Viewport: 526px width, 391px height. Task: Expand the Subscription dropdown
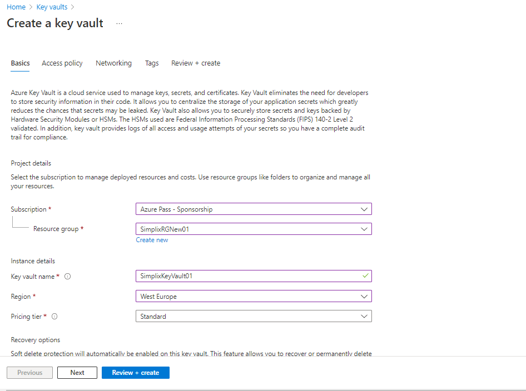click(254, 209)
